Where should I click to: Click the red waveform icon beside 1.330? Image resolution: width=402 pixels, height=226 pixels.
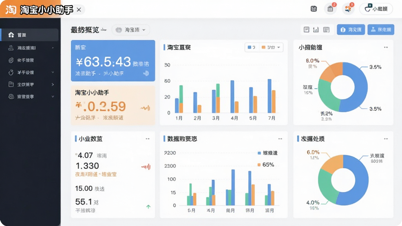pyautogui.click(x=146, y=167)
